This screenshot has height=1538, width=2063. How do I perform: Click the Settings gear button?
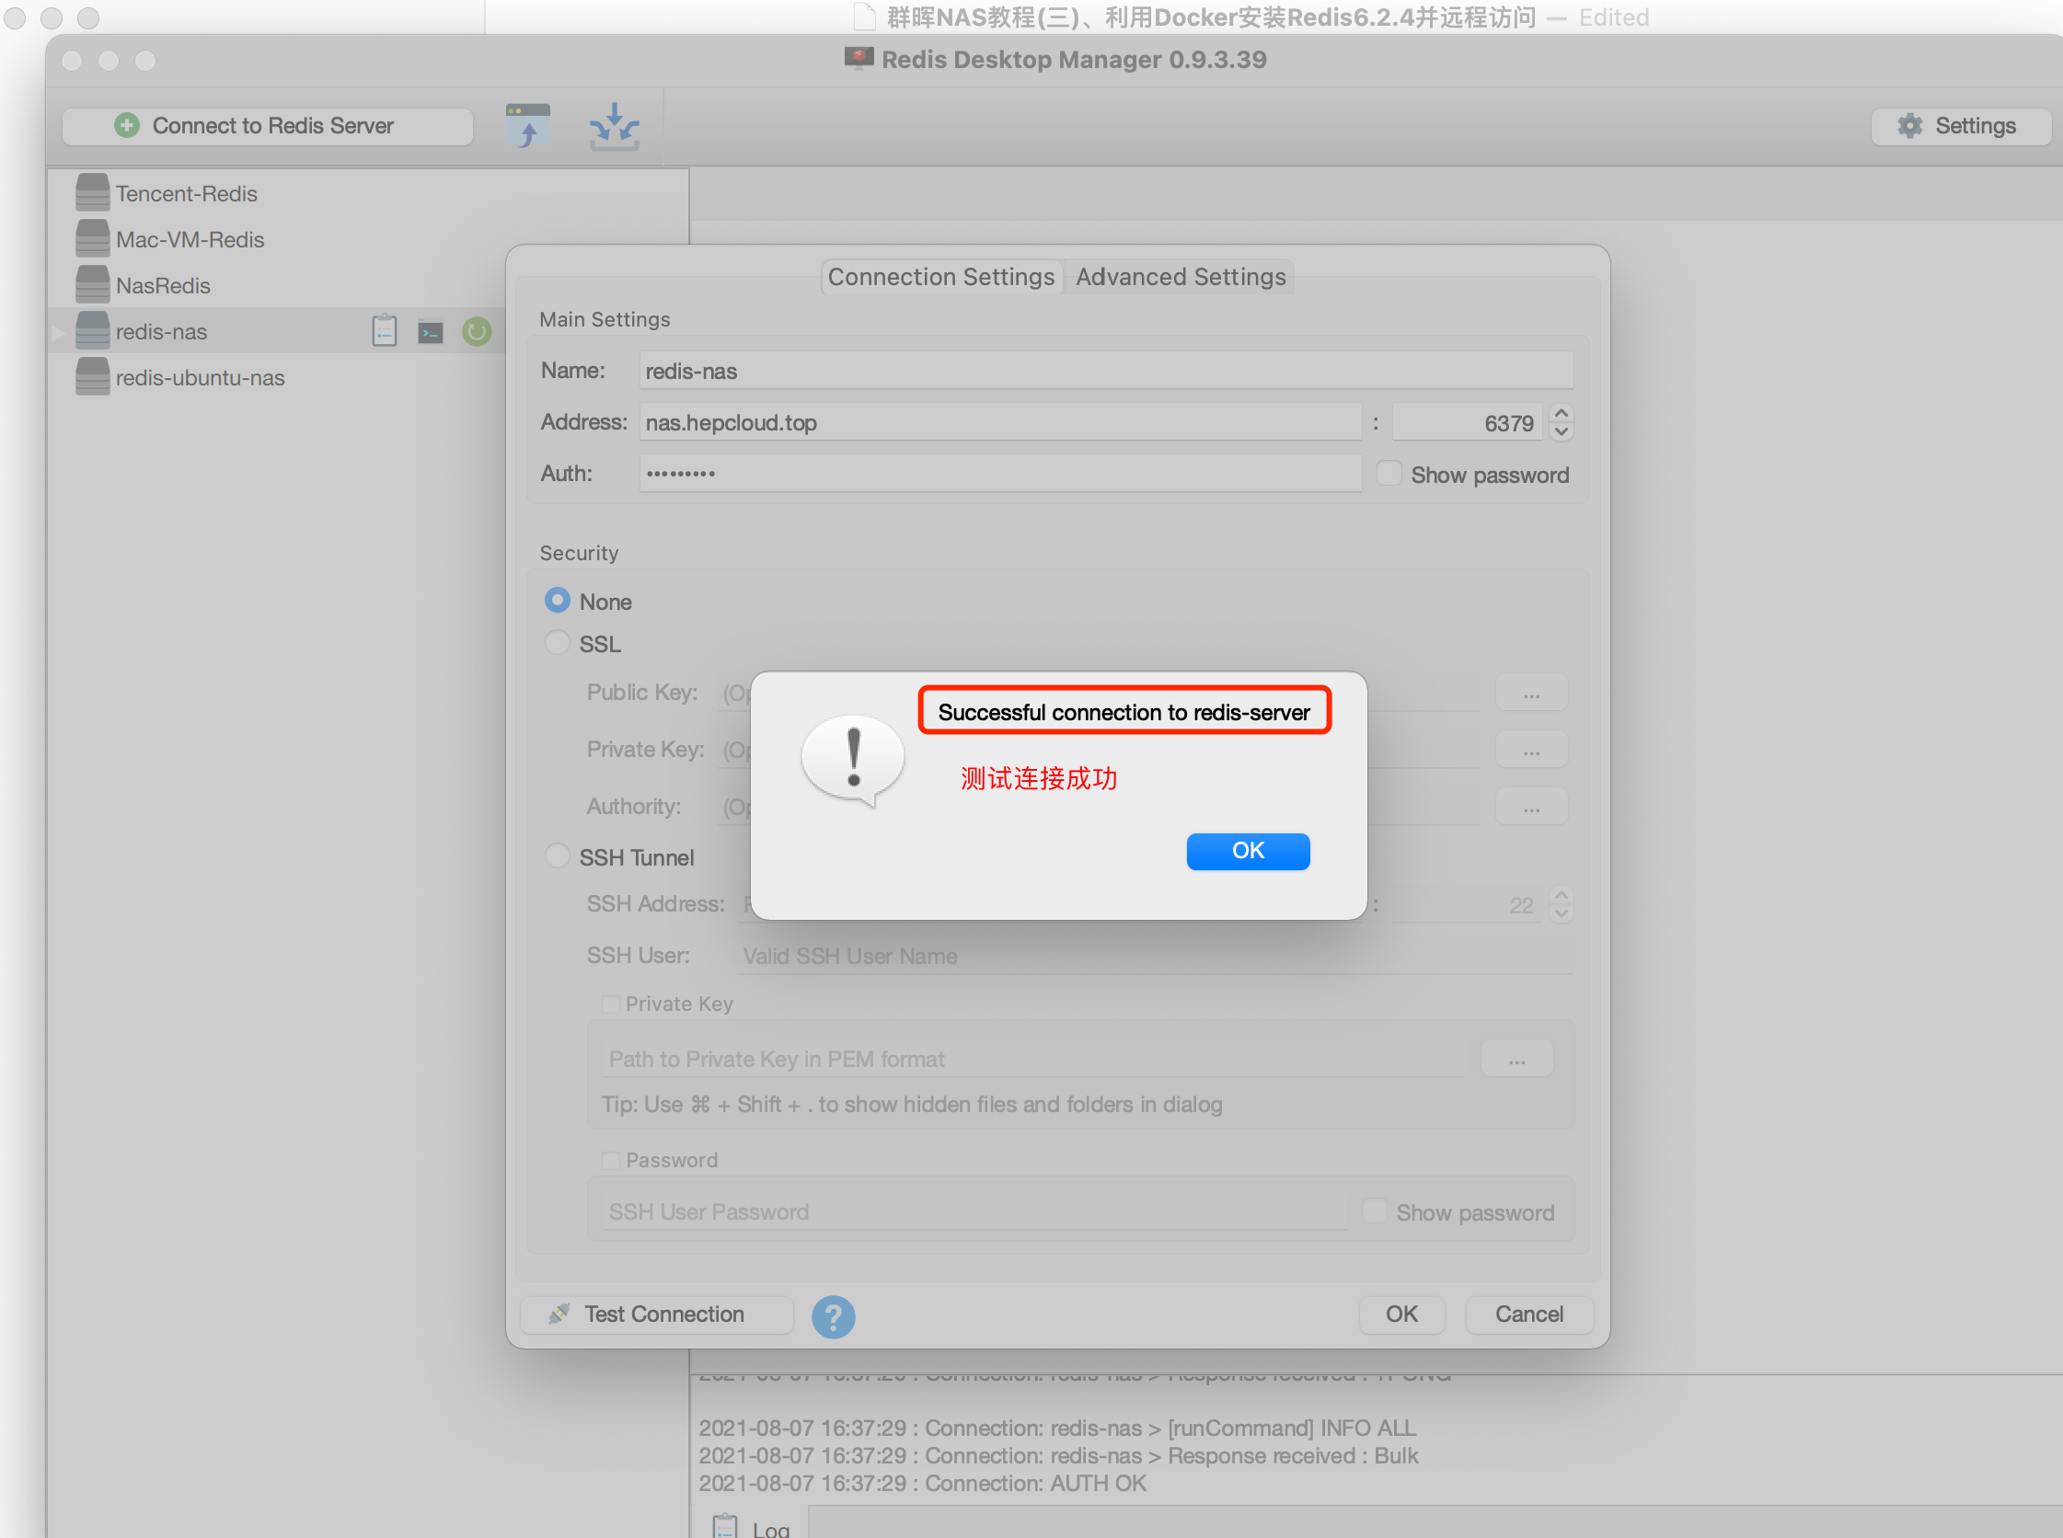tap(1960, 126)
